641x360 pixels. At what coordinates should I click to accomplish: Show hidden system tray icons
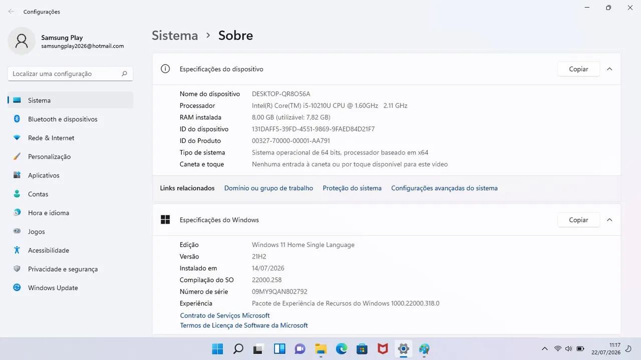[545, 348]
